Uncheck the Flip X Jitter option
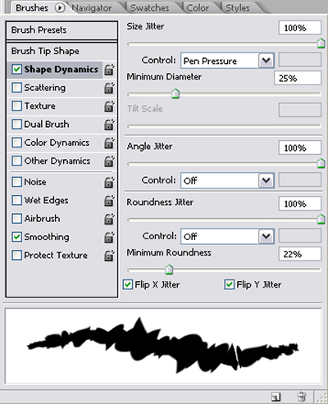 point(128,284)
